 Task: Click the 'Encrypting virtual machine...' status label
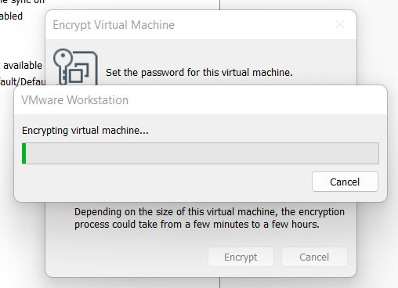coord(85,131)
